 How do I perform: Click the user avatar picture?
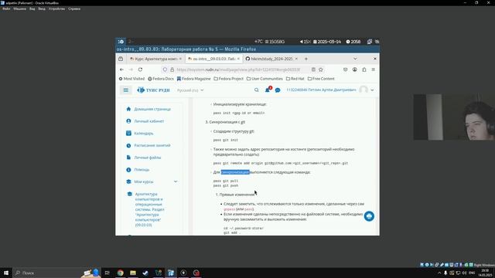[364, 90]
